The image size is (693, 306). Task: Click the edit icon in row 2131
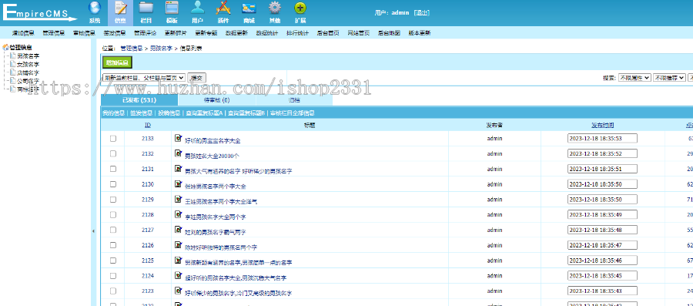coord(178,169)
